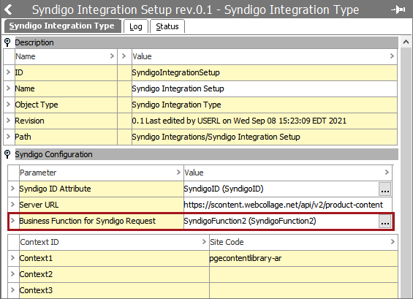Expand the Object Type row chevron
The width and height of the screenshot is (413, 299).
pos(8,105)
